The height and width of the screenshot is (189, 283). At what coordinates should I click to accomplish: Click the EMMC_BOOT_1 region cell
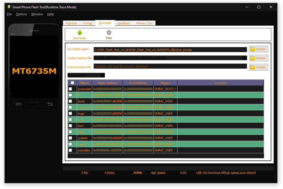[x=166, y=89]
